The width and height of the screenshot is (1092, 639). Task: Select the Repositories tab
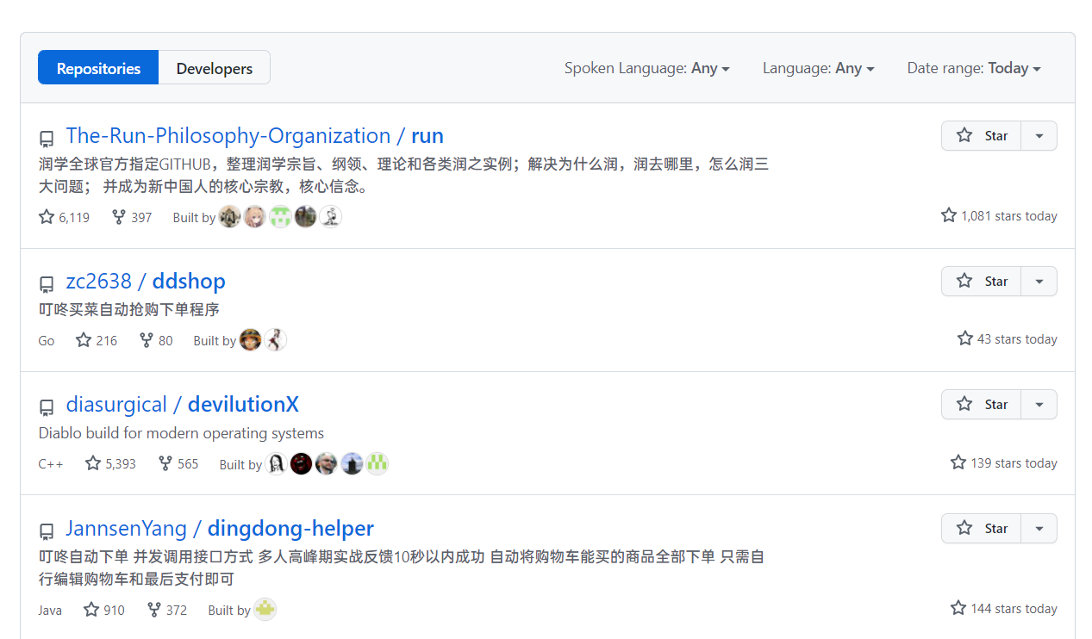click(x=98, y=68)
